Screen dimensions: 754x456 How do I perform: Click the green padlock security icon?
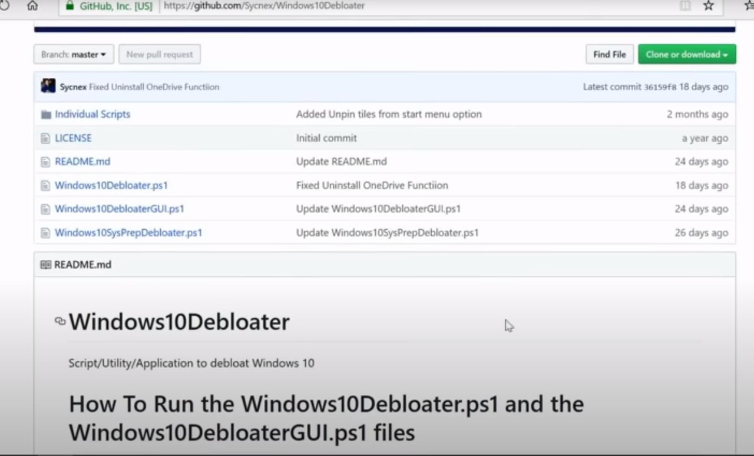coord(70,6)
